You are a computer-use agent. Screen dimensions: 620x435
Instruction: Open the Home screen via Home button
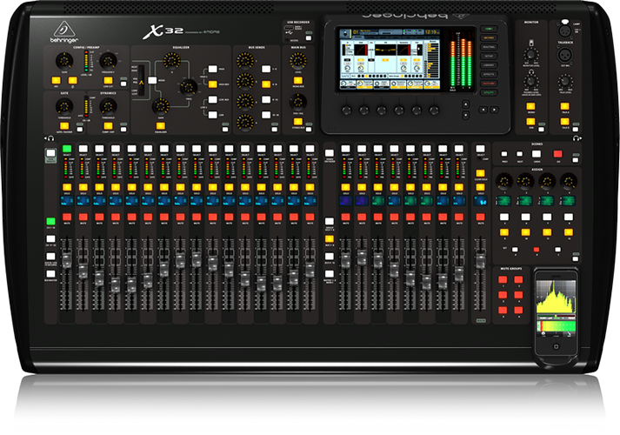coord(489,29)
